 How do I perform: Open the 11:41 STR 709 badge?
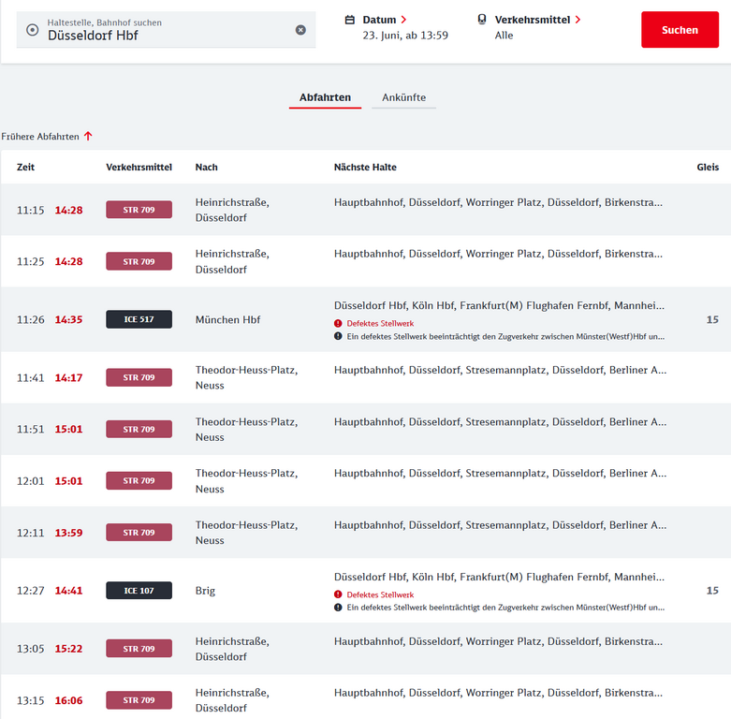[x=139, y=377]
